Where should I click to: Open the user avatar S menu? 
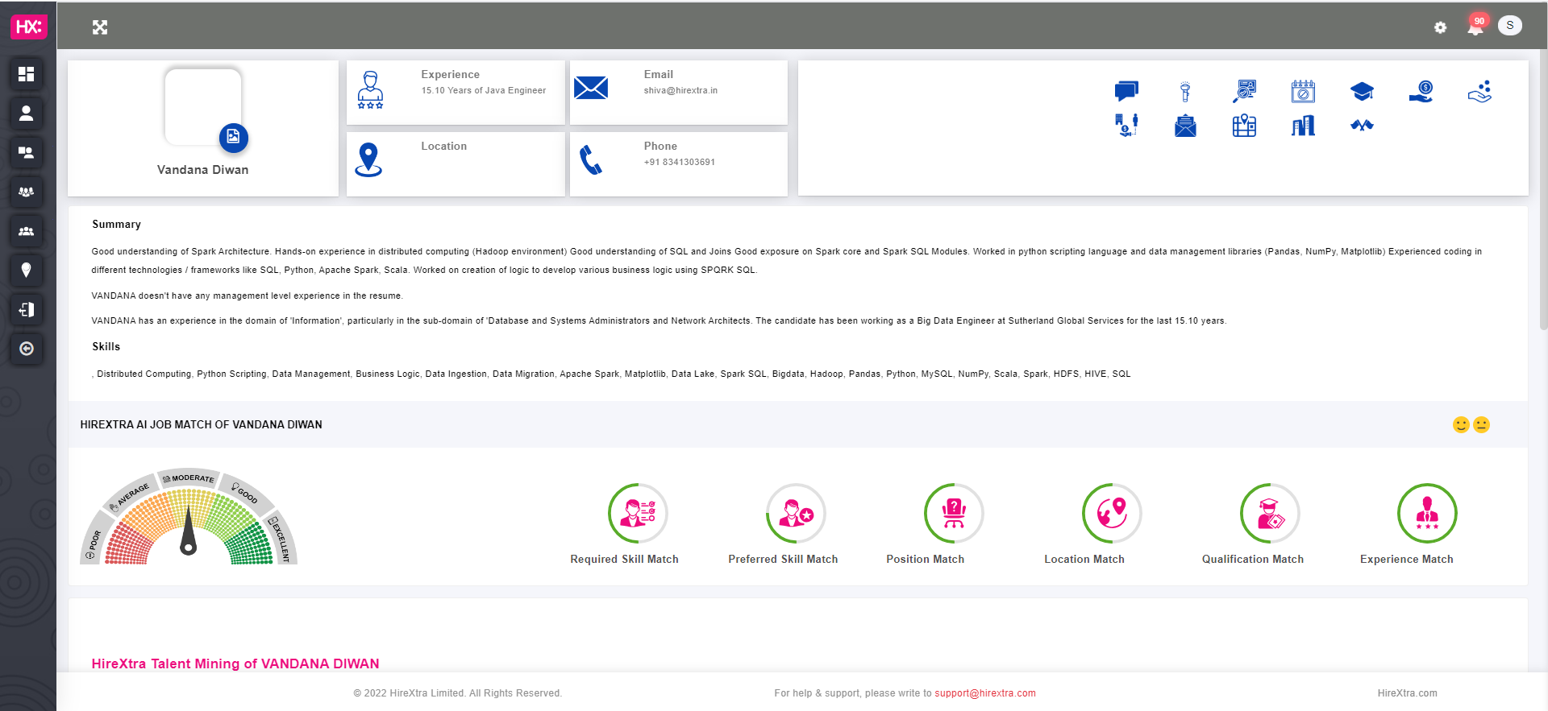(1510, 26)
